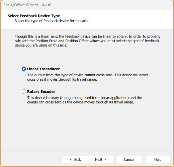This screenshot has height=167, width=174.
Task: Cancel the Scale/Offset Wizard
Action: tap(129, 160)
